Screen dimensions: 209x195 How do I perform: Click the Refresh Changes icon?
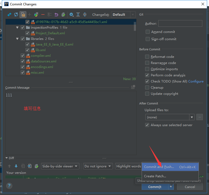click(16, 14)
